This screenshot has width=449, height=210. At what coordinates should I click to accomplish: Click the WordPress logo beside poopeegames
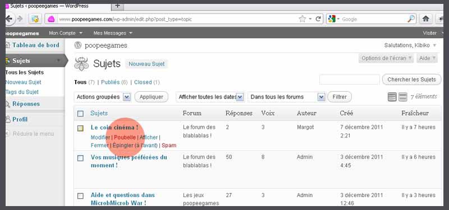[78, 45]
